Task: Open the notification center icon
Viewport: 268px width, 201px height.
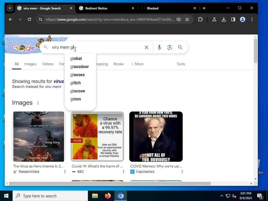Action: (260, 196)
